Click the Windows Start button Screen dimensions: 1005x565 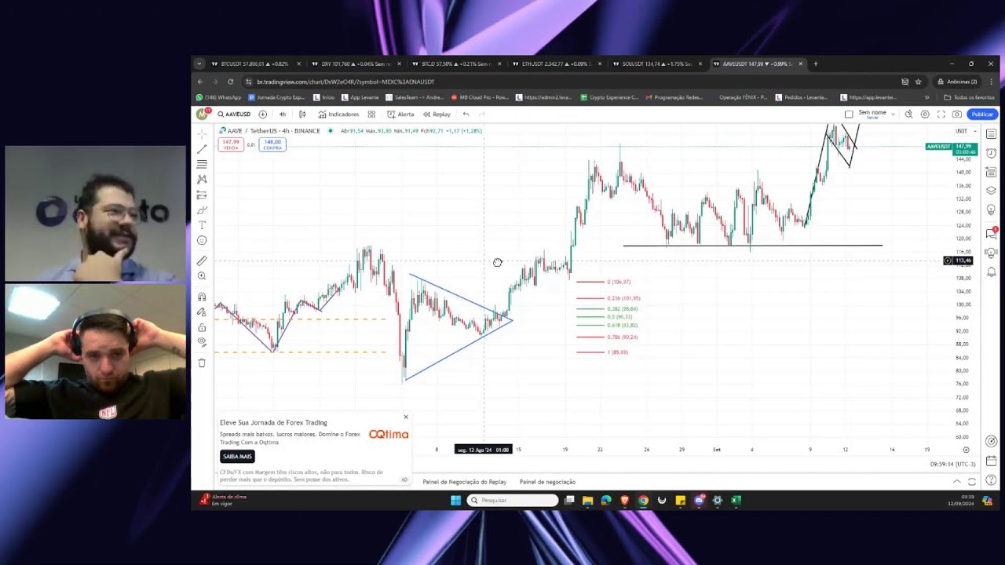[x=455, y=501]
